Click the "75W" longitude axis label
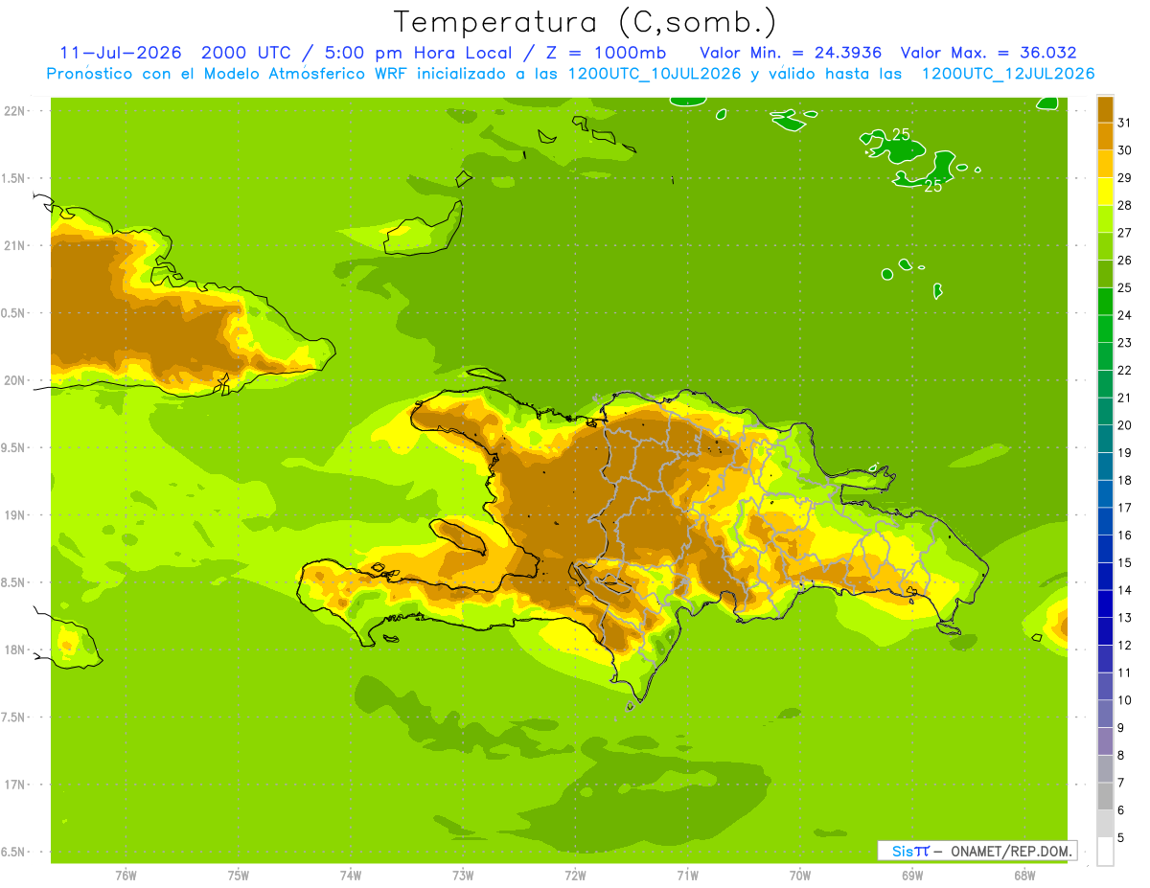 coord(238,875)
